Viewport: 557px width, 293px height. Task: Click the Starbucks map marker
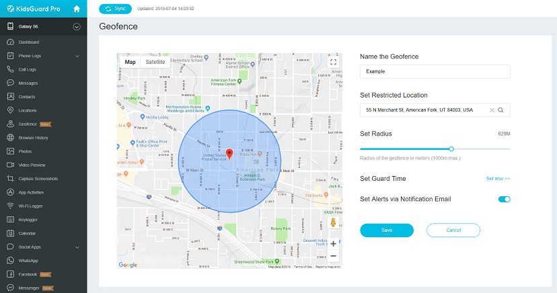tap(326, 195)
